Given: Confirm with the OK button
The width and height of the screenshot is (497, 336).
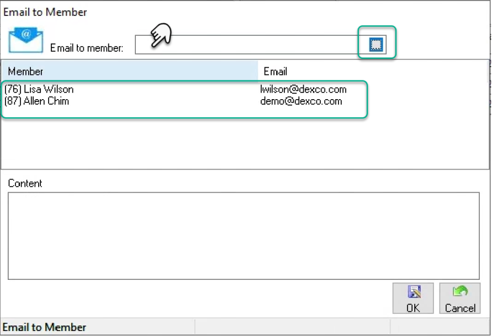Looking at the screenshot, I should (413, 299).
